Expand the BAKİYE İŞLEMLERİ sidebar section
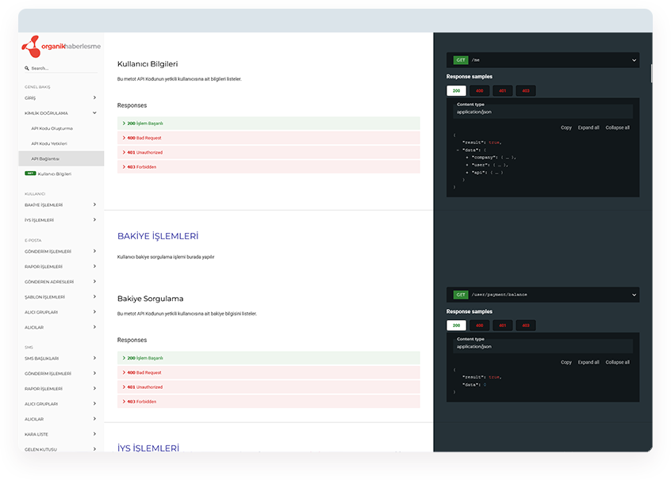The width and height of the screenshot is (671, 480). [94, 204]
